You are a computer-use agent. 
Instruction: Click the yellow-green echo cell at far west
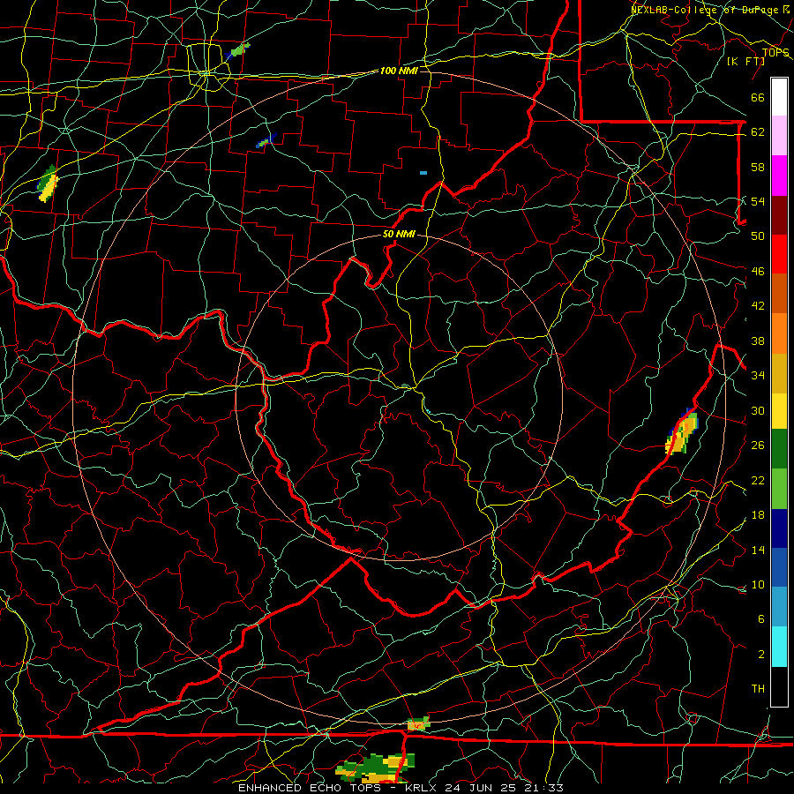48,184
